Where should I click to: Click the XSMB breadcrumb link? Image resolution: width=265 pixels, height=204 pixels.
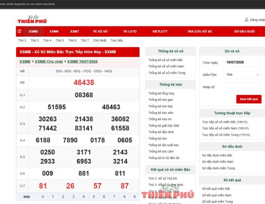tap(25, 61)
